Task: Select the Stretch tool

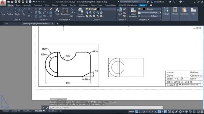Action: coord(36,16)
